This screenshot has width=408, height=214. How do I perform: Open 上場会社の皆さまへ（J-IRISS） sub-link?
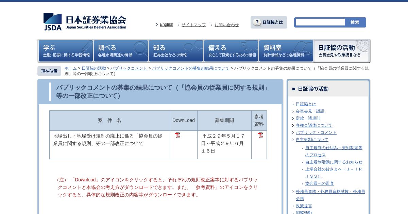click(x=334, y=173)
